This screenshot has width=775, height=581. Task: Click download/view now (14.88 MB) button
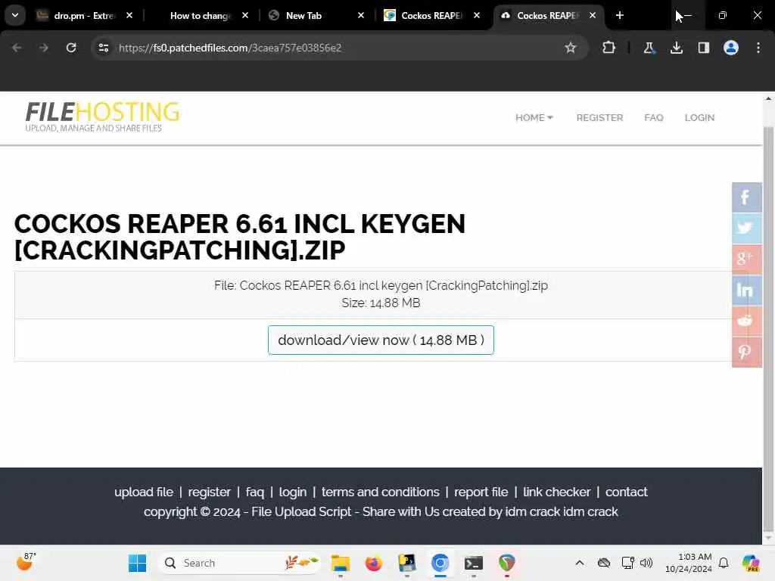pos(381,340)
